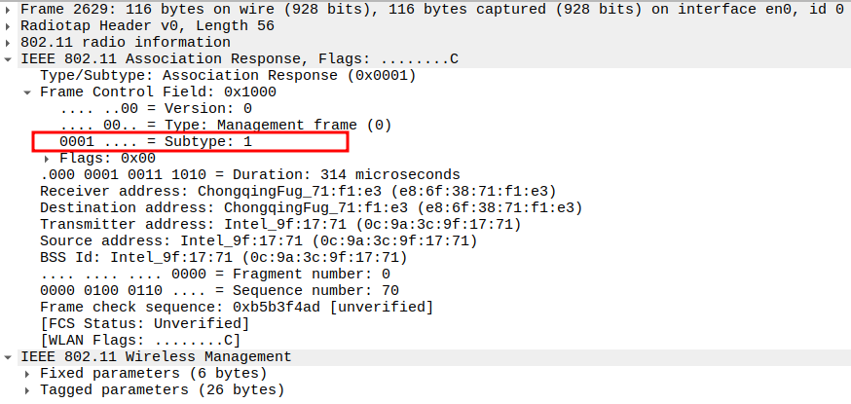Collapse the IEEE 802.11 Wireless Management section

pos(10,356)
